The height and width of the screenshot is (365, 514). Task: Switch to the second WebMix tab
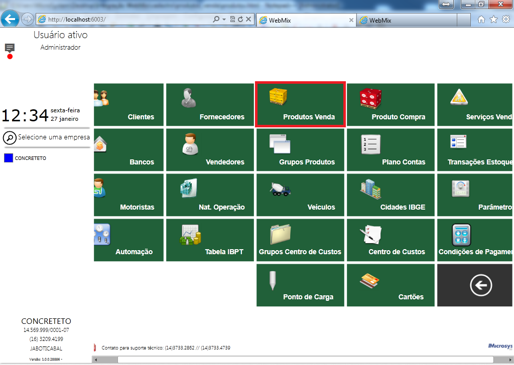(x=406, y=20)
